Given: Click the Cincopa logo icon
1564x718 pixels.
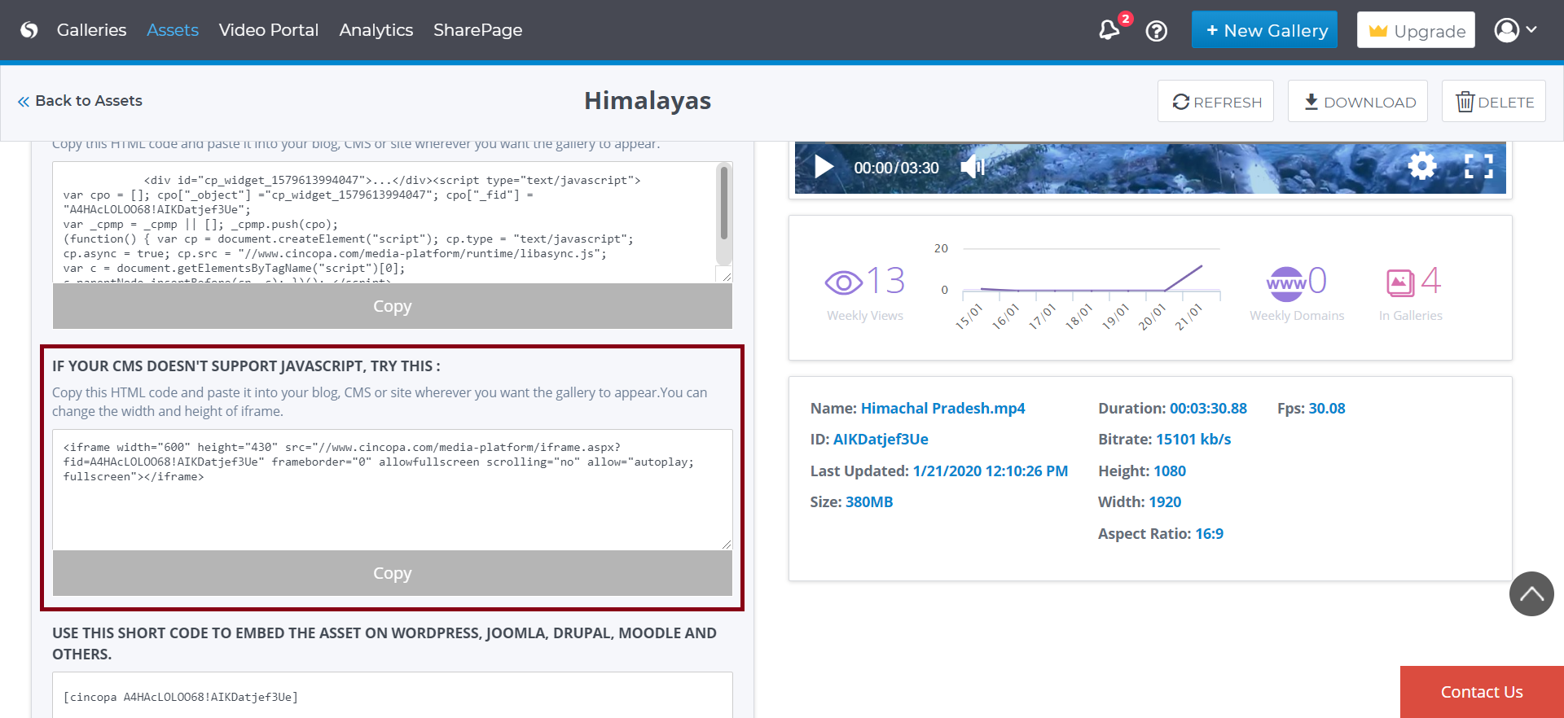Looking at the screenshot, I should click(x=29, y=30).
